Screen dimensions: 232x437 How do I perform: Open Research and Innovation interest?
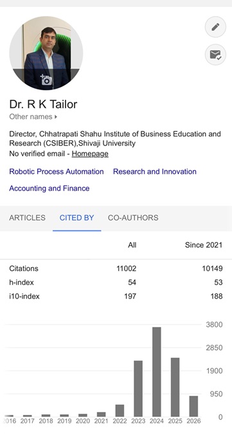click(155, 171)
